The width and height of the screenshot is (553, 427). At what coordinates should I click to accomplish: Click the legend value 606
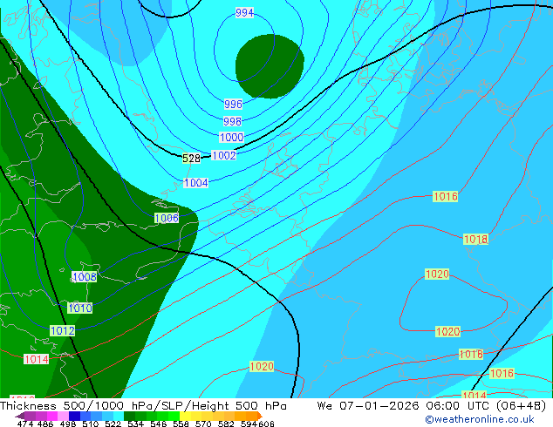tap(266, 424)
